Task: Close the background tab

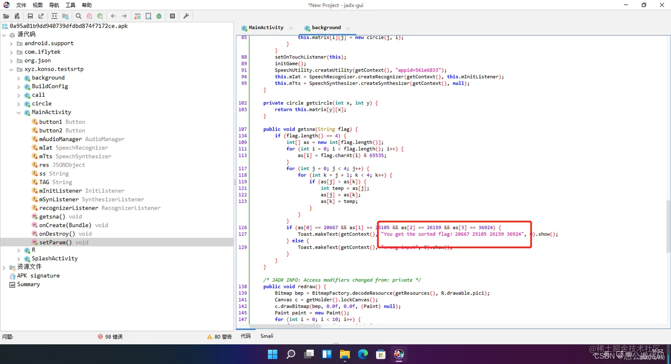Action: coord(348,28)
